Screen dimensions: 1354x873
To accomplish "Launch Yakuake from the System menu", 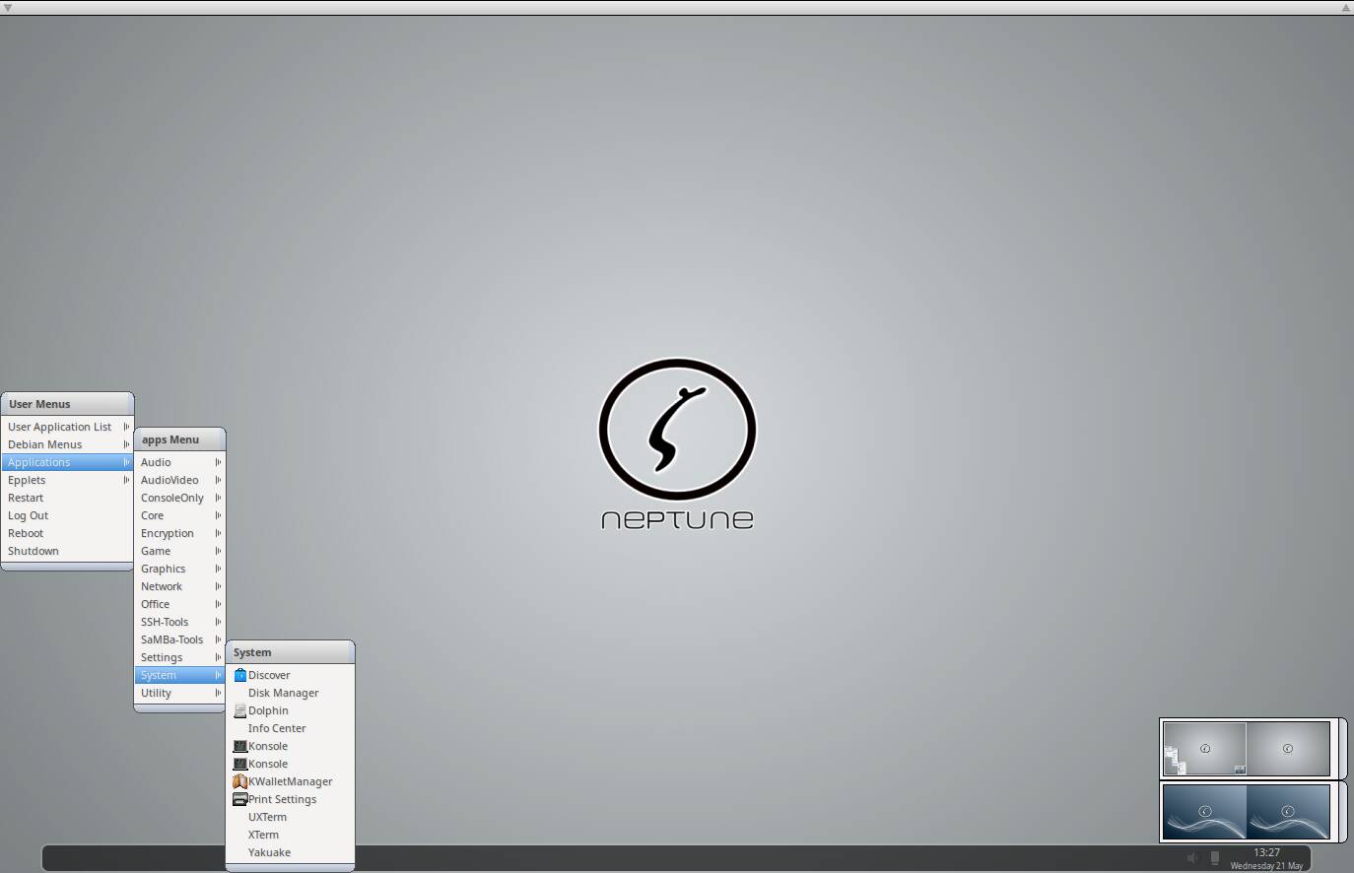I will (x=269, y=852).
